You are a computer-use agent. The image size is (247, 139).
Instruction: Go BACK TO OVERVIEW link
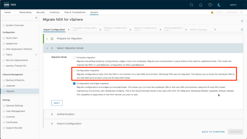point(213,132)
